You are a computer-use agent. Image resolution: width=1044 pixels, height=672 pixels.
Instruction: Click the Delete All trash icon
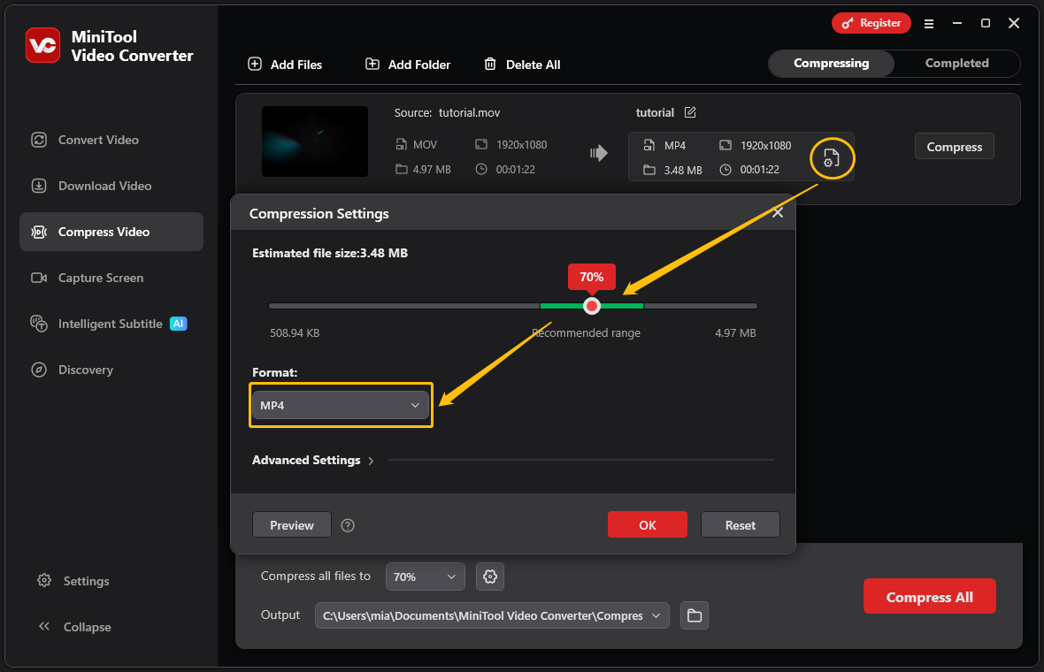click(x=489, y=64)
